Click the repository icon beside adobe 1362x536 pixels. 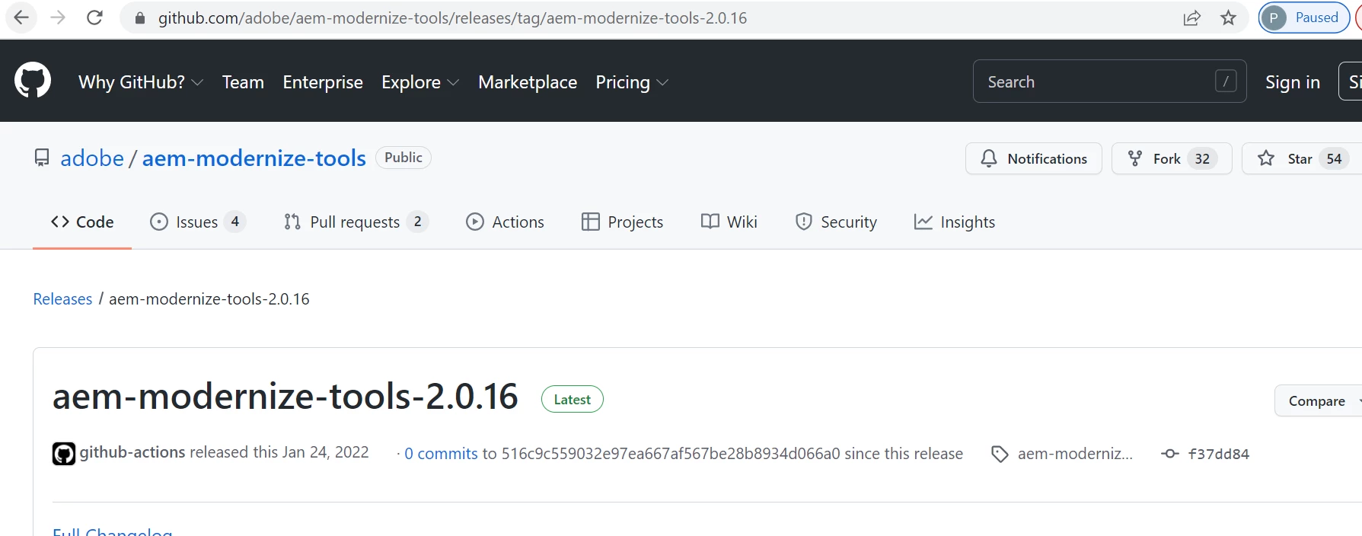point(42,158)
